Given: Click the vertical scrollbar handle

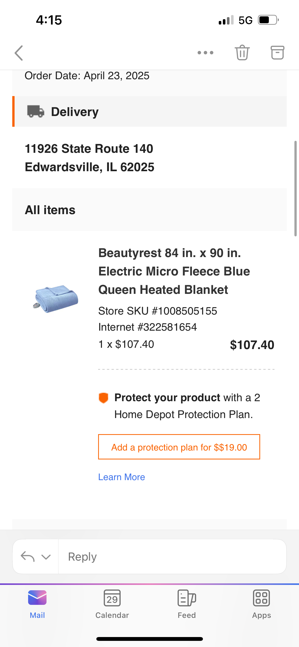Looking at the screenshot, I should tap(295, 188).
